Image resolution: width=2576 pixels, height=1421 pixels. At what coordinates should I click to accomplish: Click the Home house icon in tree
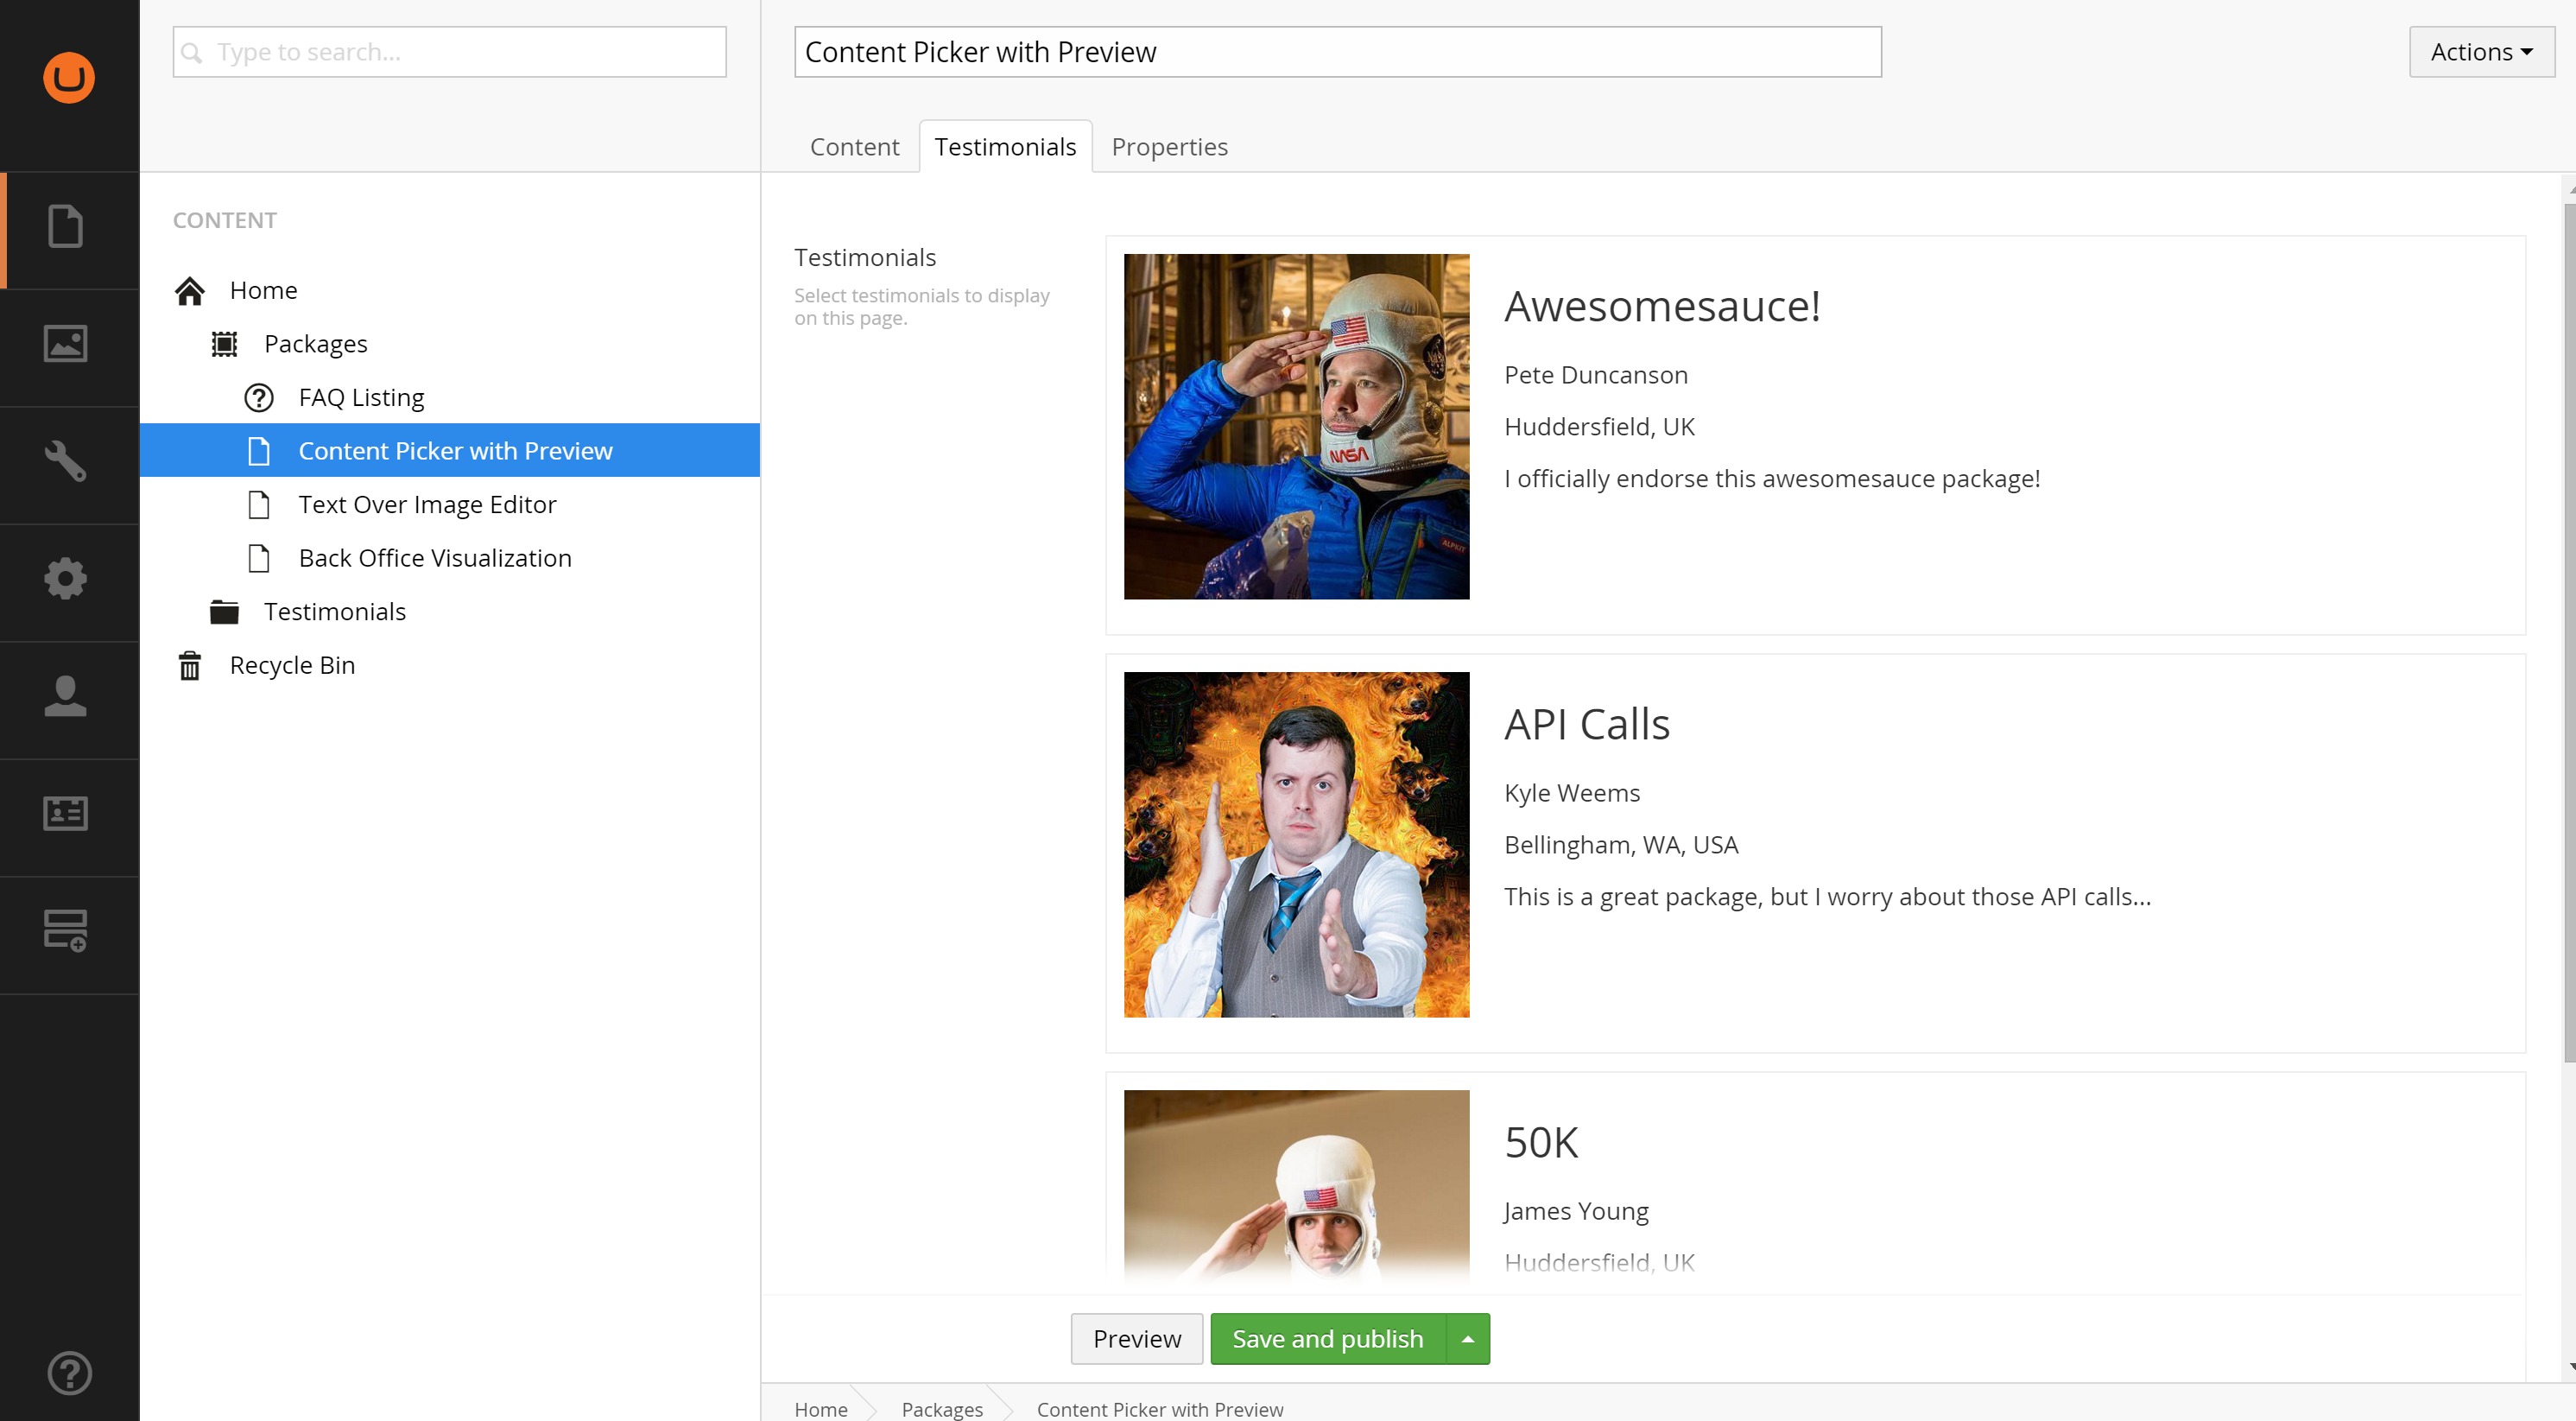tap(190, 291)
